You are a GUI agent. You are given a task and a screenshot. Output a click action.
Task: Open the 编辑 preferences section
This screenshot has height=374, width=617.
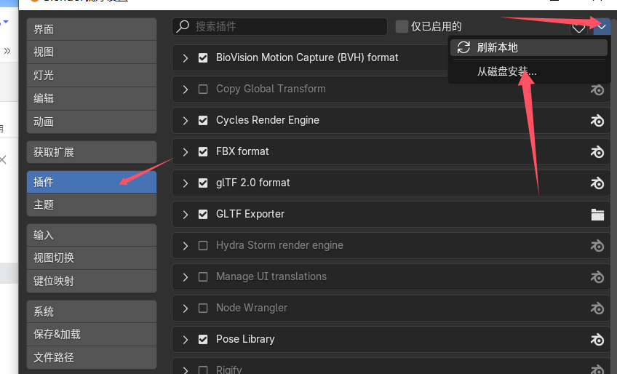[92, 98]
